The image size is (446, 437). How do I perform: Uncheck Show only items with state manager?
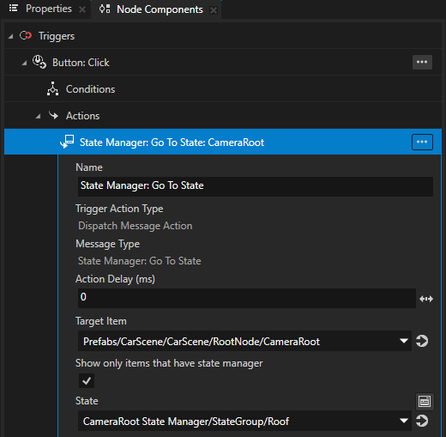pos(87,380)
